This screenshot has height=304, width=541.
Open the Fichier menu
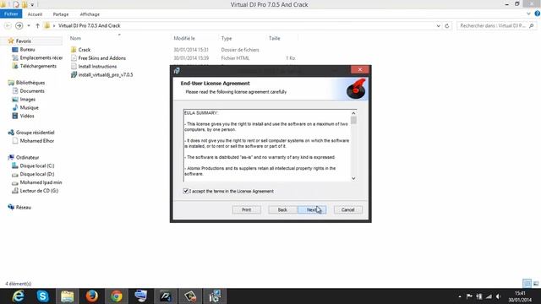point(11,14)
